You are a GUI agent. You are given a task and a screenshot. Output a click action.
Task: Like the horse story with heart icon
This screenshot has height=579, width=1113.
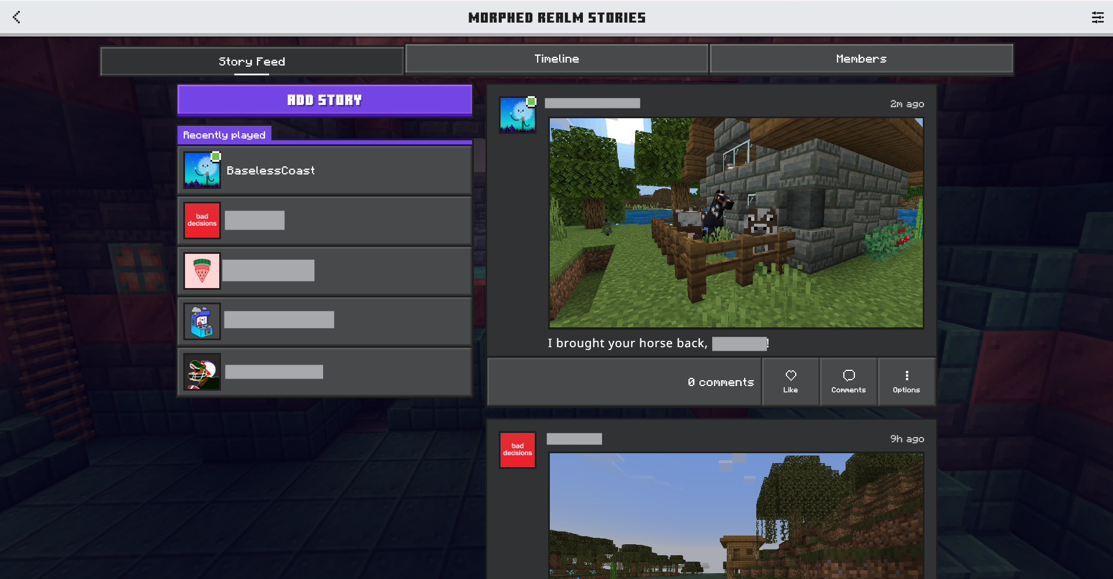click(x=791, y=381)
